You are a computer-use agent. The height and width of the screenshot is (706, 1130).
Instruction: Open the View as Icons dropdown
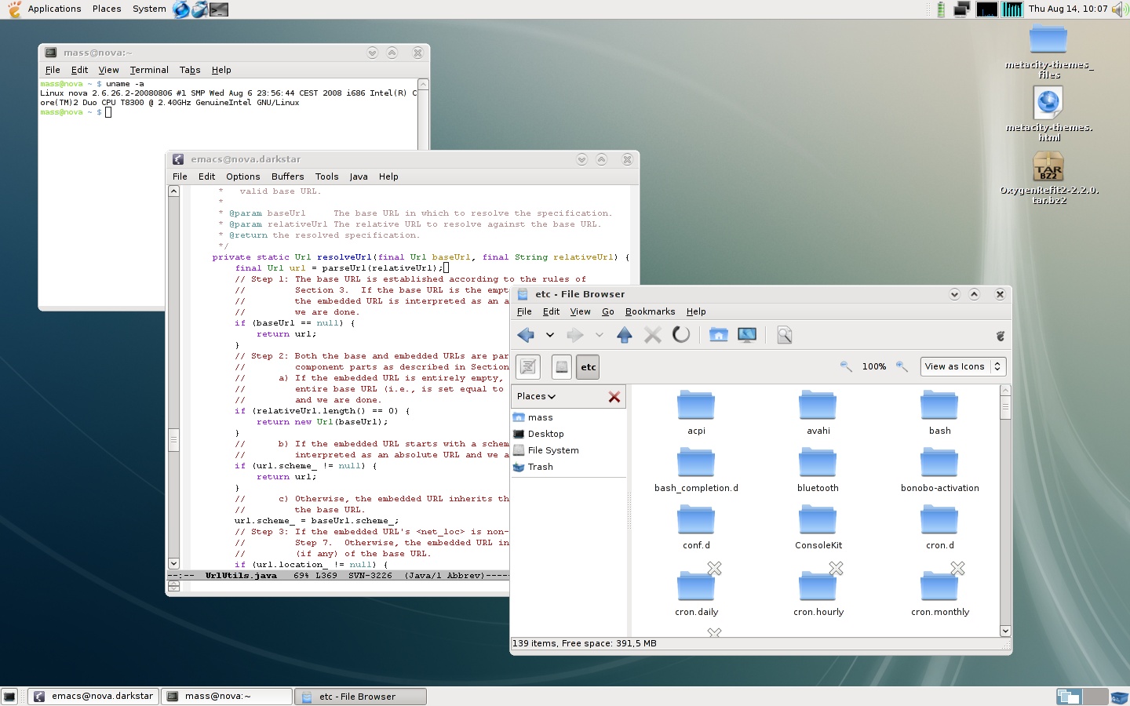[x=963, y=366]
